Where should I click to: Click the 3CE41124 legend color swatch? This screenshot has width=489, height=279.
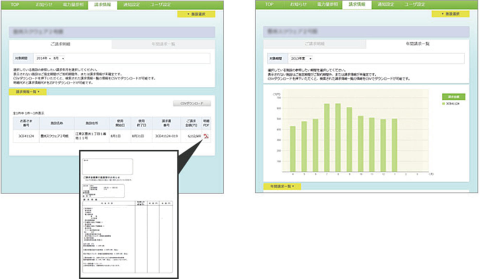pos(443,104)
